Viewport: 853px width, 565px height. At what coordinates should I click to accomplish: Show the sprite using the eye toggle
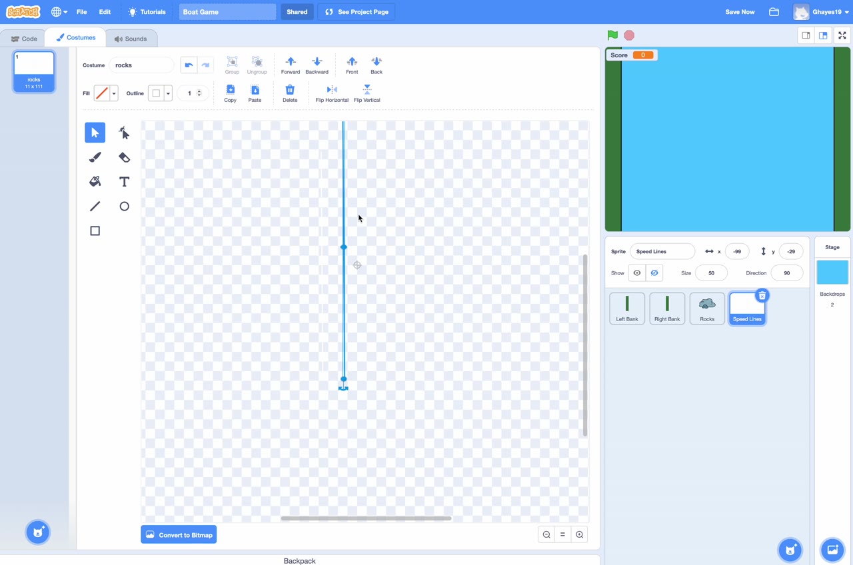coord(636,273)
